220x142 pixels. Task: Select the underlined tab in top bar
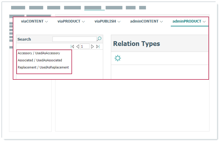[93, 8]
